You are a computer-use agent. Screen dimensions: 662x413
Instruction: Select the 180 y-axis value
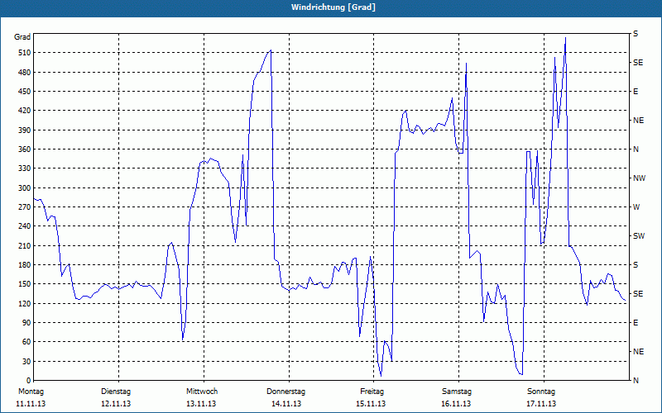(25, 265)
